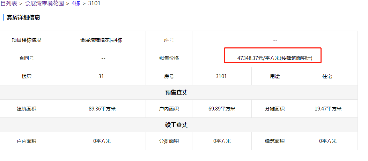Select the 89.36平方米 building area value
Screen dimensions: 368x161
coord(102,109)
